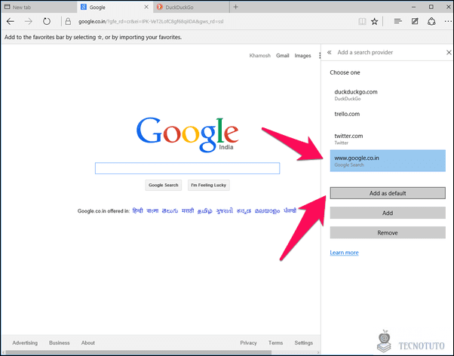Click the Google India logo
454x356 pixels.
[187, 135]
